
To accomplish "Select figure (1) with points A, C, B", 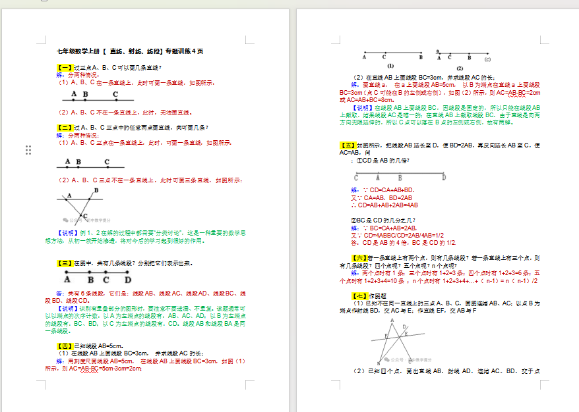I will tap(393, 59).
